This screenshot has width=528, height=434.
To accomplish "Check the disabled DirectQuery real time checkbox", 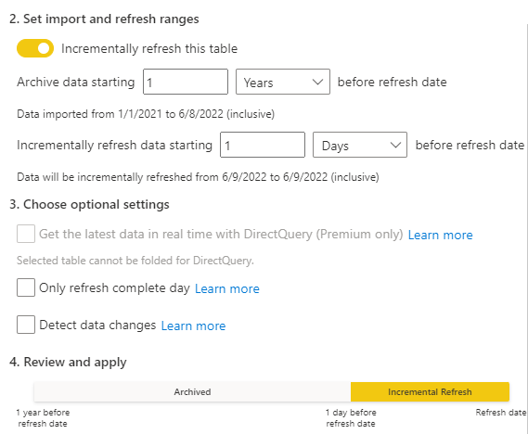I will click(x=26, y=234).
